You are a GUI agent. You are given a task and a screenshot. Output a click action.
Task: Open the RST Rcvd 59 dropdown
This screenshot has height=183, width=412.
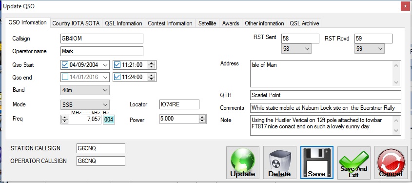369,49
